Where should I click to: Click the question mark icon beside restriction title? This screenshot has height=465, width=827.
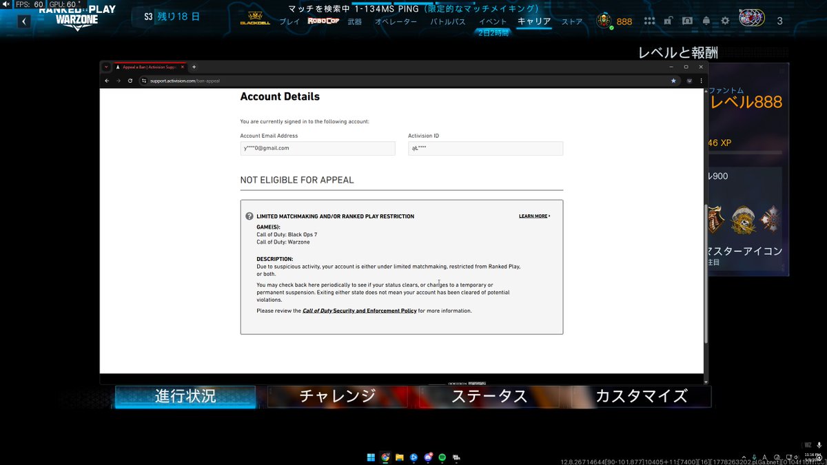(249, 216)
